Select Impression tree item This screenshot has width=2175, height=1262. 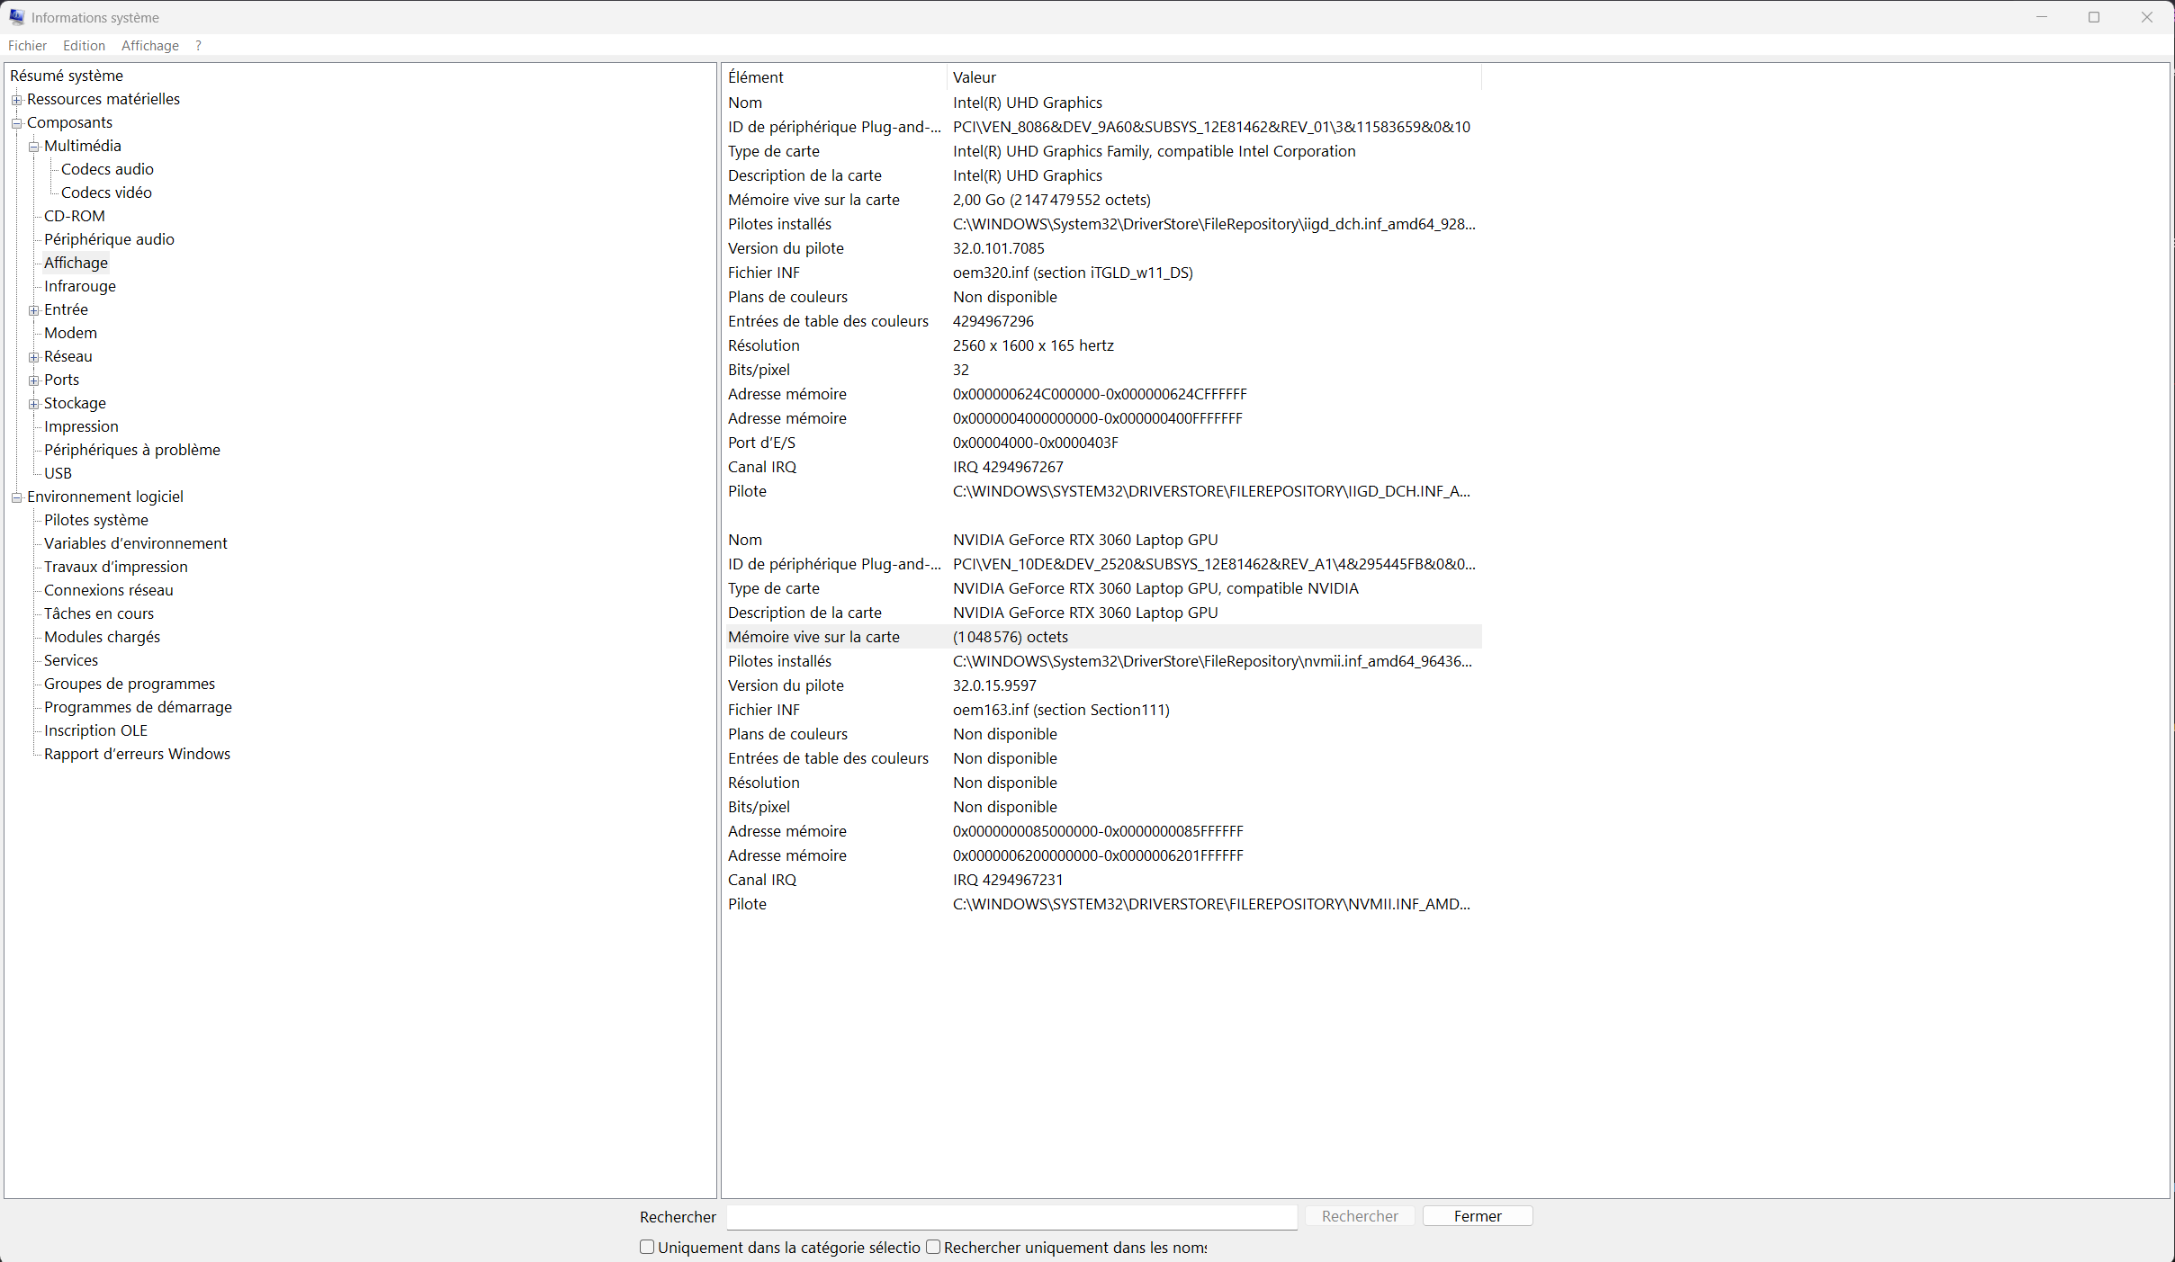click(x=81, y=426)
